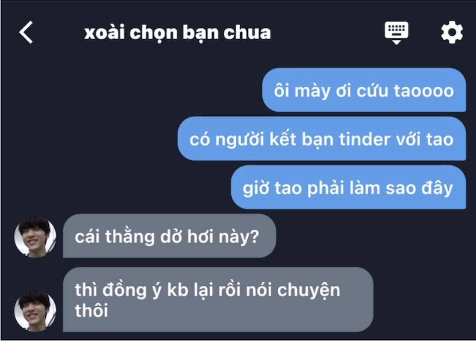Click the word "xoài" in the header title
This screenshot has height=341, width=476.
[x=104, y=32]
